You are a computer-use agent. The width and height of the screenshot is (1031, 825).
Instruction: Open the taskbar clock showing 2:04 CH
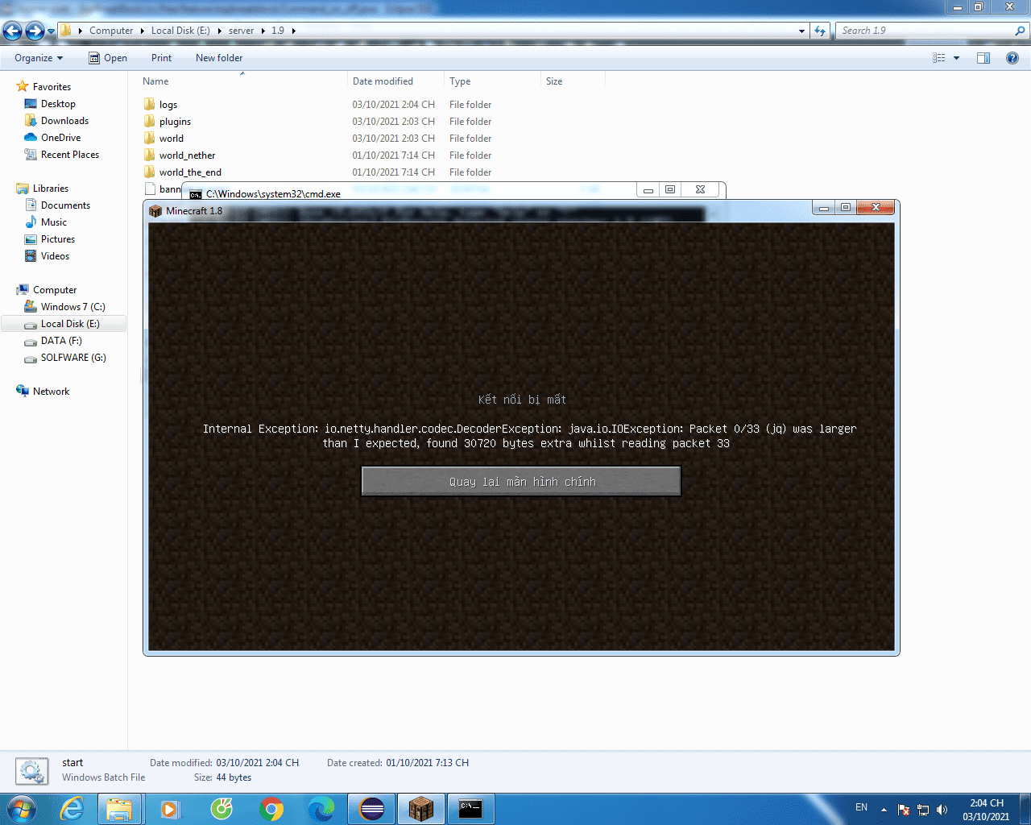click(986, 810)
